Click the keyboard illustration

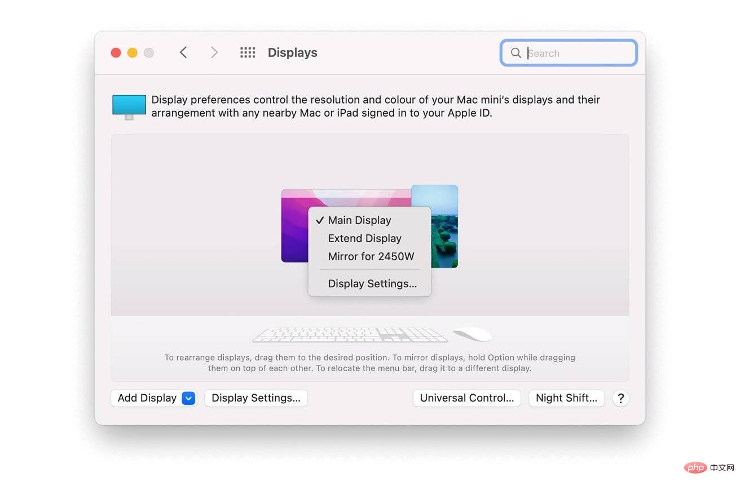coord(350,335)
